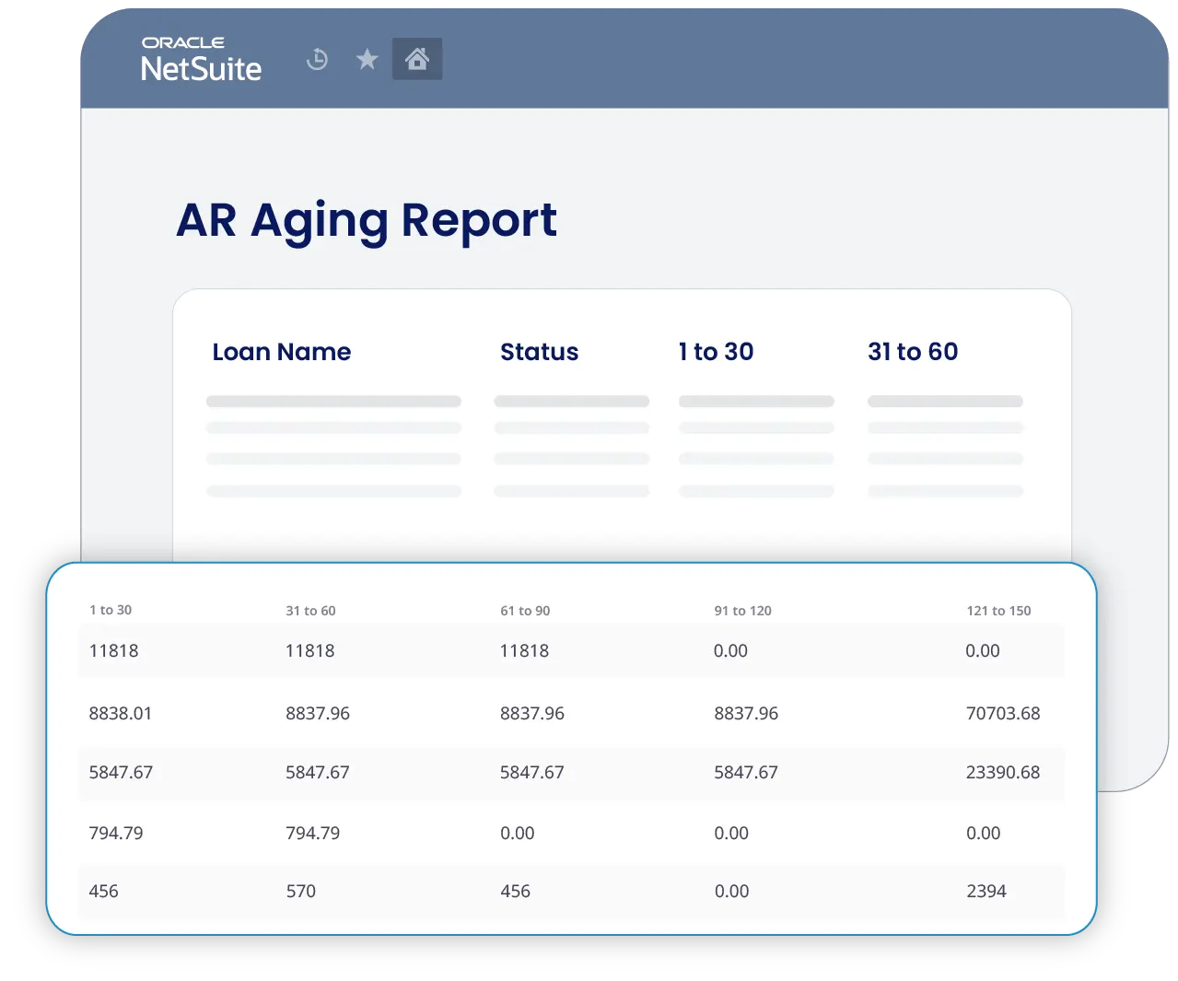
Task: Click the favorites star icon
Action: pos(367,58)
